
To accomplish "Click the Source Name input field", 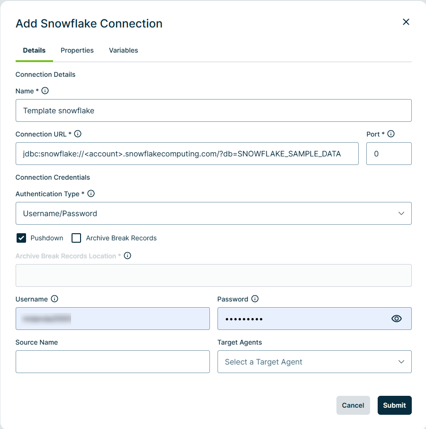I will (x=113, y=362).
